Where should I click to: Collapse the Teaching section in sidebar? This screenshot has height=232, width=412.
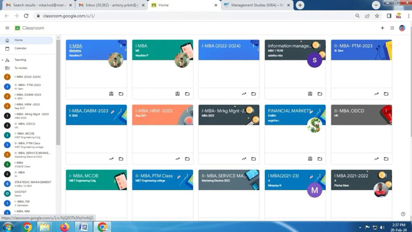click(2, 60)
